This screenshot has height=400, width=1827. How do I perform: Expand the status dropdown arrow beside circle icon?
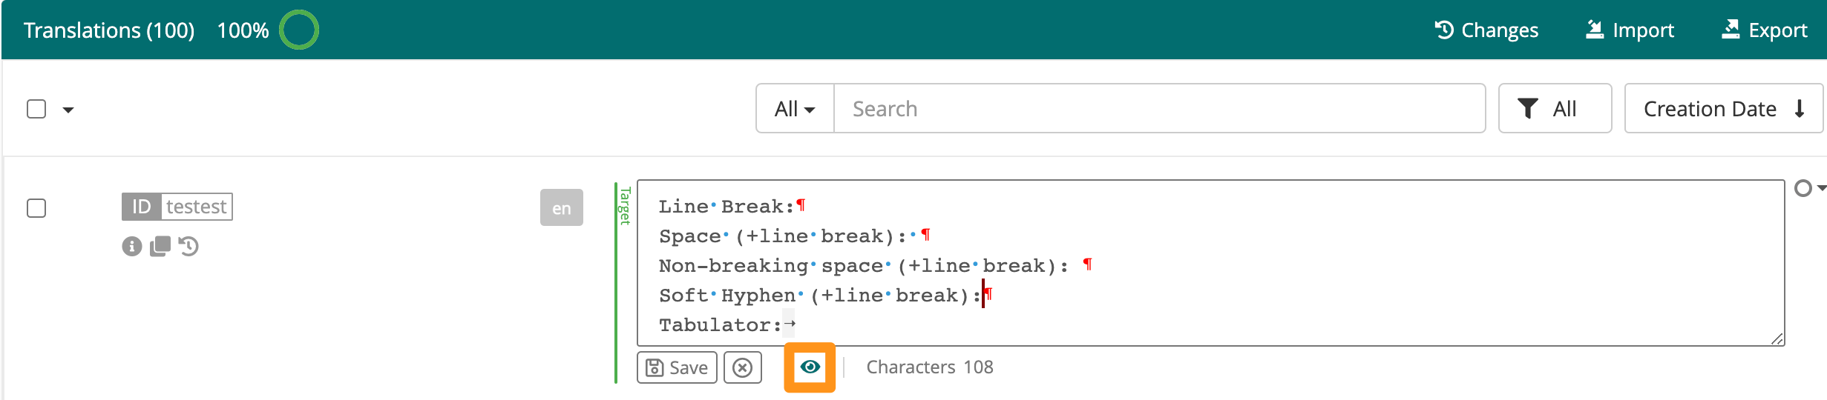coord(1821,188)
